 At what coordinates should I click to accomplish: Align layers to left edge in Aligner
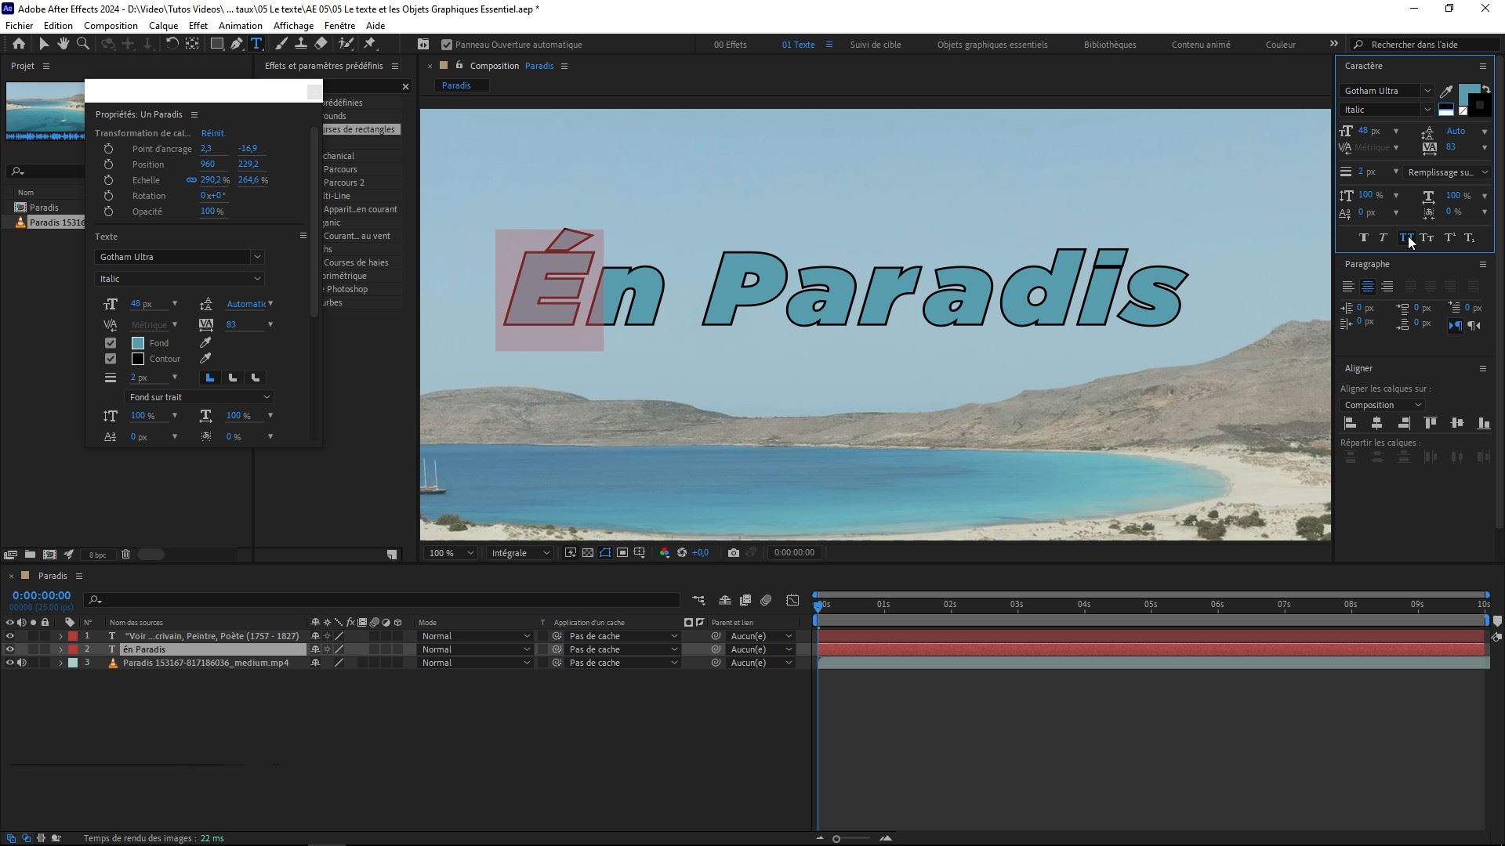pyautogui.click(x=1350, y=423)
